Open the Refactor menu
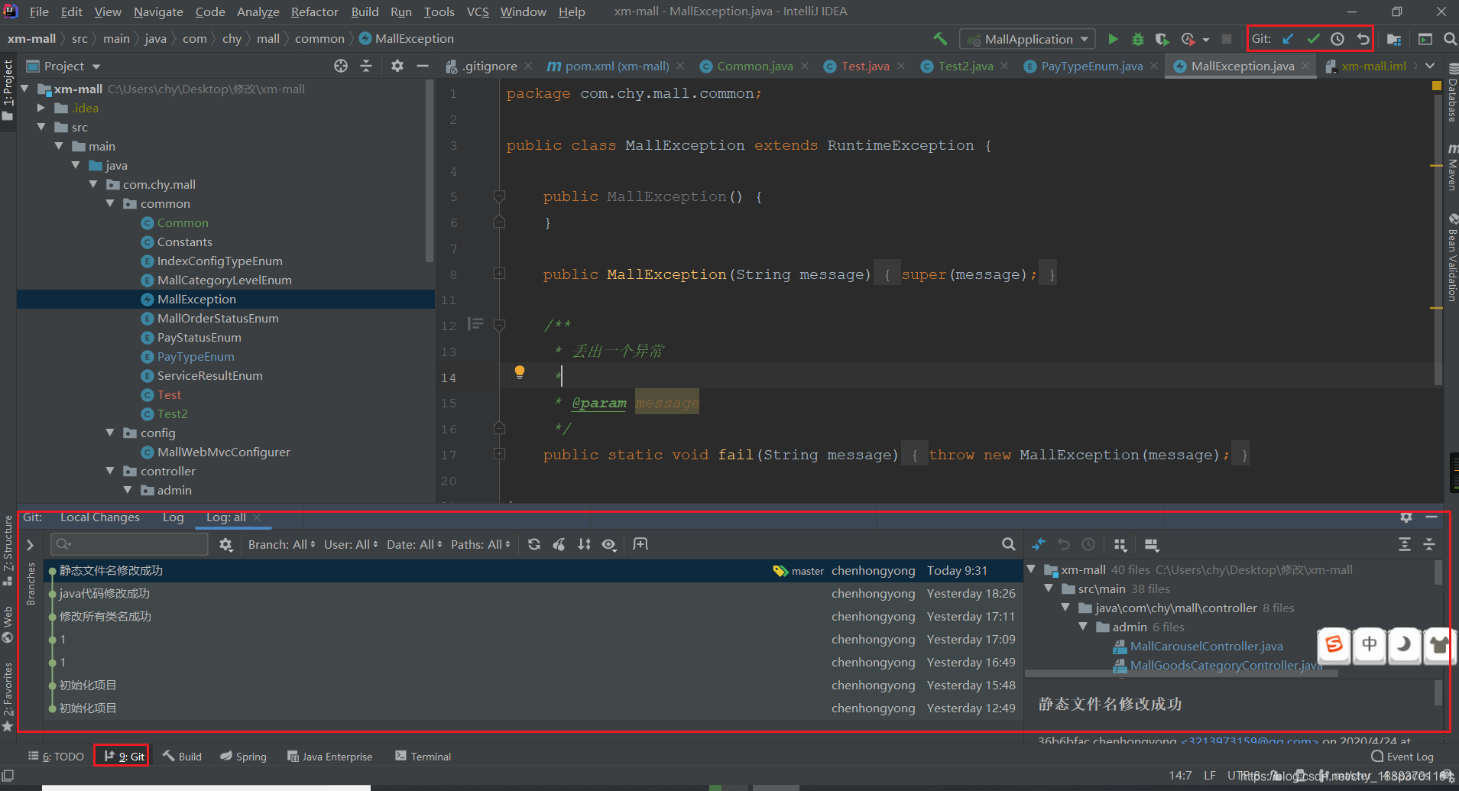This screenshot has width=1459, height=791. click(314, 11)
